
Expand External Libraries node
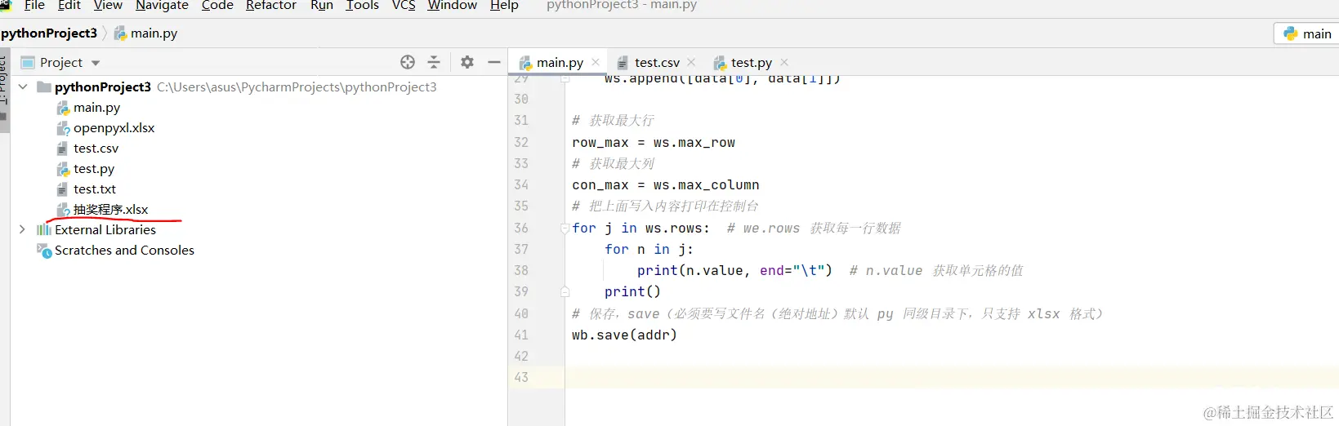(x=22, y=229)
